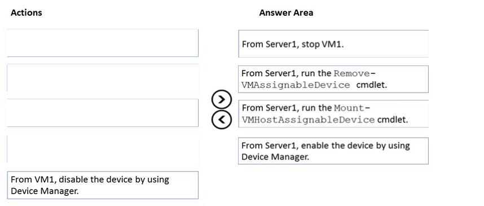Click the left-arrow remove-from-answer button
The height and width of the screenshot is (206, 484).
(221, 120)
